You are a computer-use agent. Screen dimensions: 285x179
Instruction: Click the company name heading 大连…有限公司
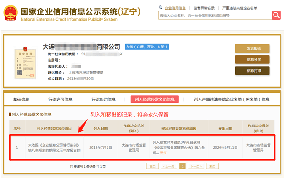point(81,47)
